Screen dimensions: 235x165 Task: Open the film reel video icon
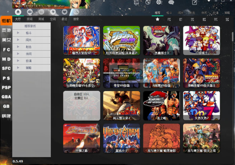(159, 2)
